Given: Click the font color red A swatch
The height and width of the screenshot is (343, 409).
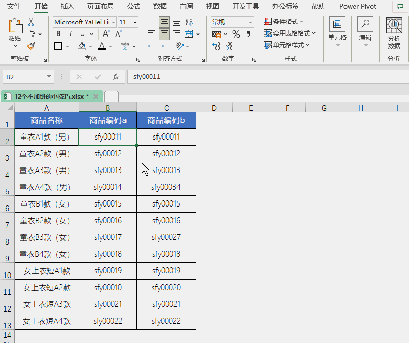Looking at the screenshot, I should 102,46.
